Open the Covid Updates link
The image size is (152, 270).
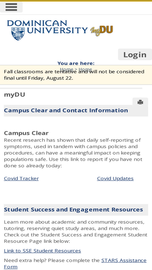point(115,179)
